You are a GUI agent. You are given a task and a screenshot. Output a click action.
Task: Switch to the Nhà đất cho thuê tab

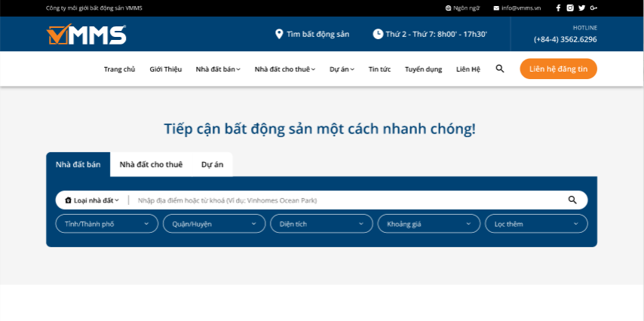151,164
